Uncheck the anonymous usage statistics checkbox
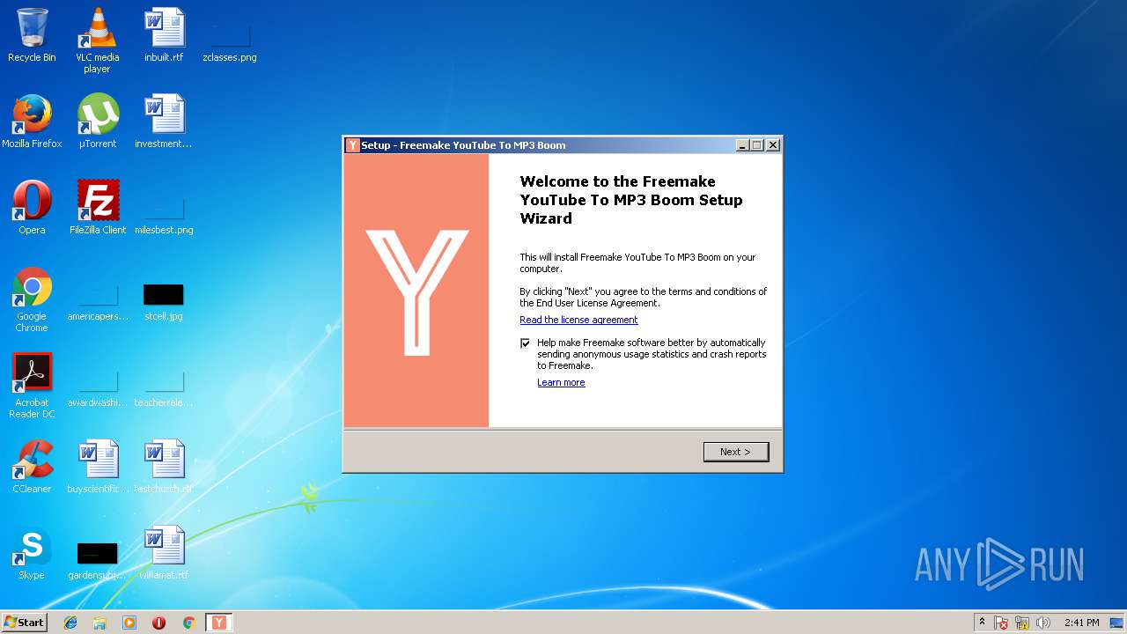1127x634 pixels. pos(526,343)
